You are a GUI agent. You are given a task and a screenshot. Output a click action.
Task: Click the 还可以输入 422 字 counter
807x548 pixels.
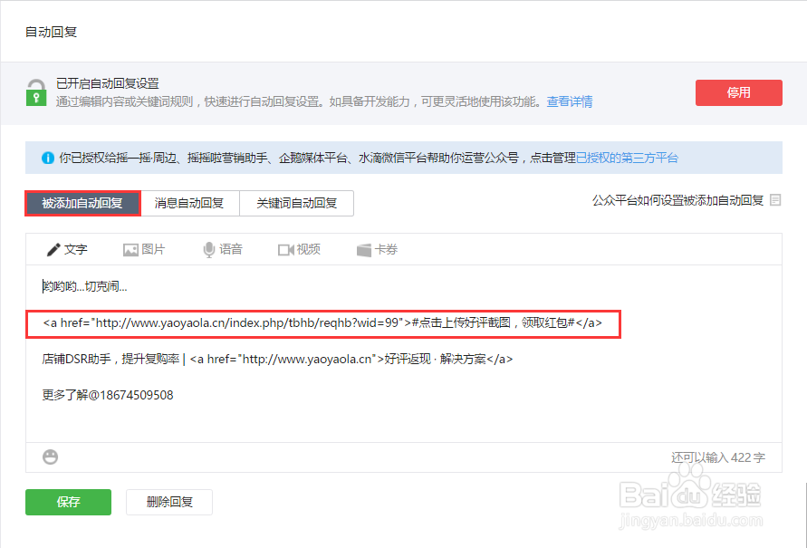click(718, 457)
